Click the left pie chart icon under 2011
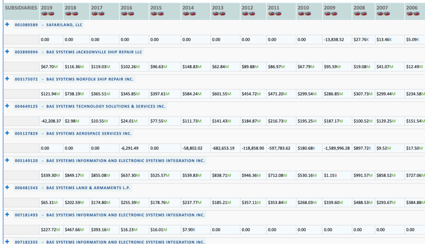Viewport: 425px width, 244px height. coord(271,14)
